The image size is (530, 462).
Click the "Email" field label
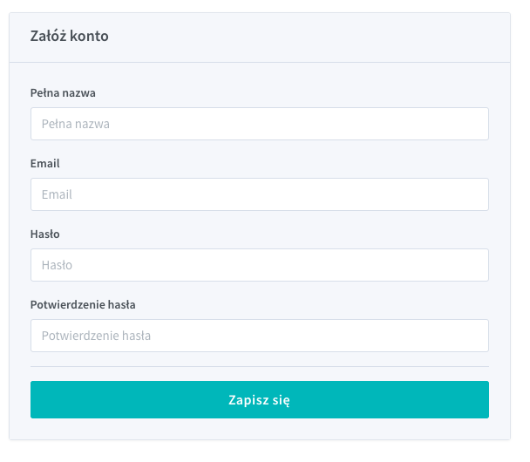(x=45, y=163)
